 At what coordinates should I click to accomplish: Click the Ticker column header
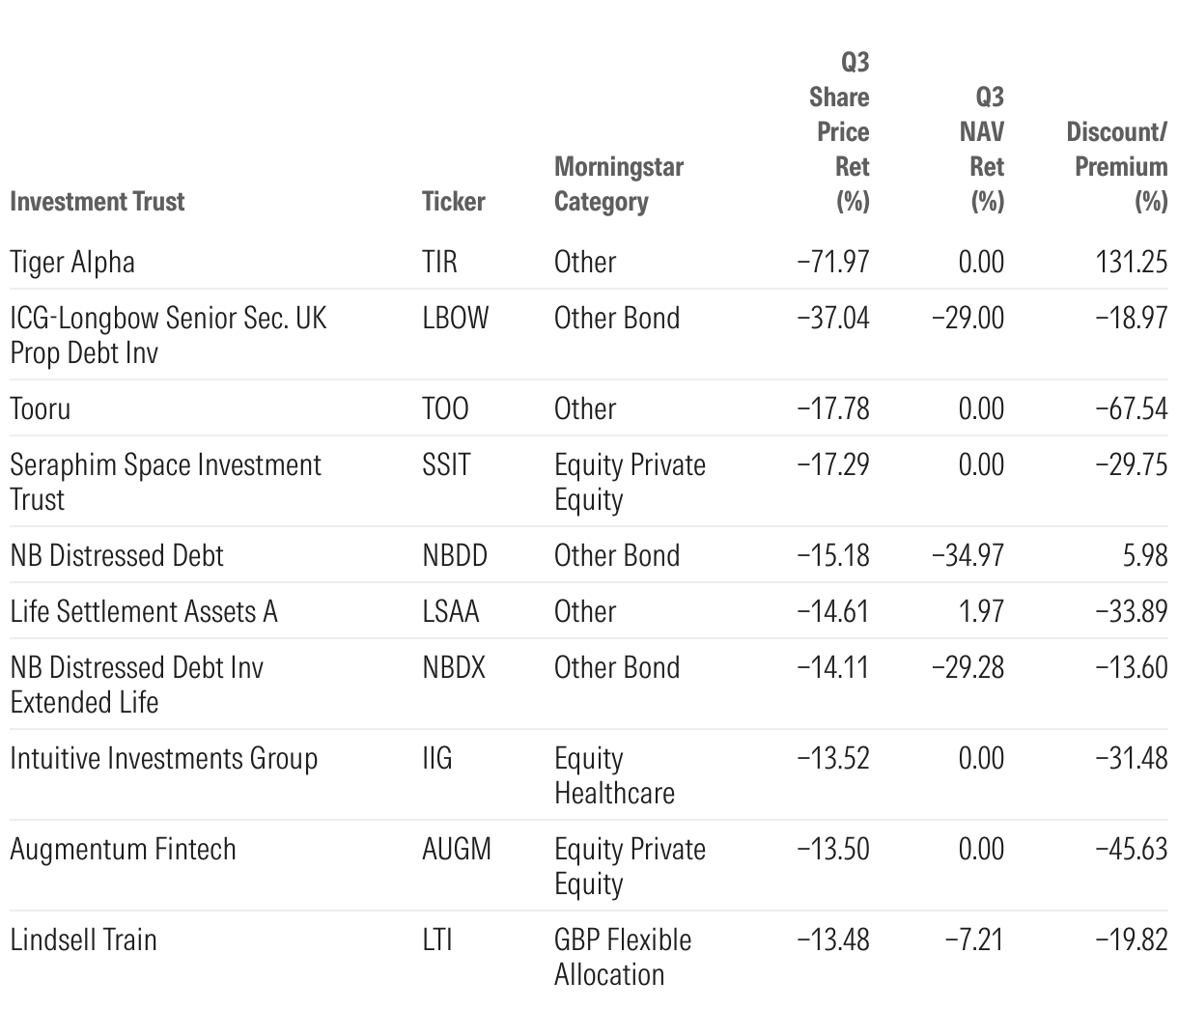[x=453, y=202]
